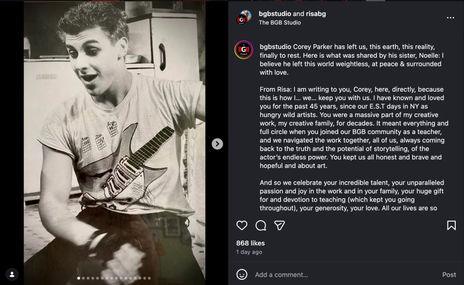Screen dimensions: 464x285
Task: Go to next photo with arrow
Action: [x=218, y=144]
